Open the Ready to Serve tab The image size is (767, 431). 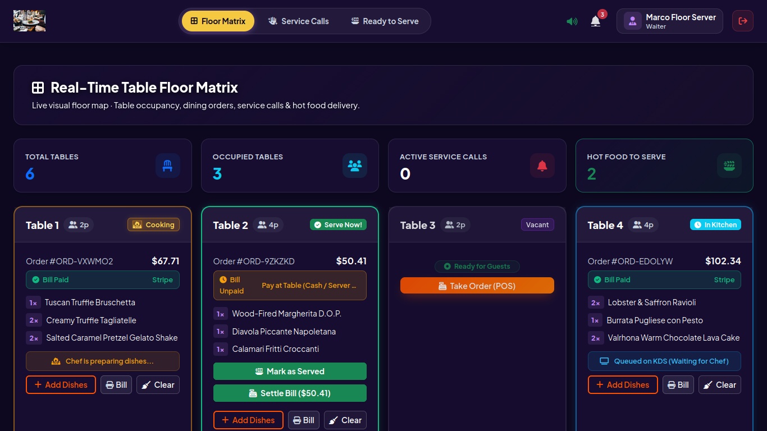(385, 21)
